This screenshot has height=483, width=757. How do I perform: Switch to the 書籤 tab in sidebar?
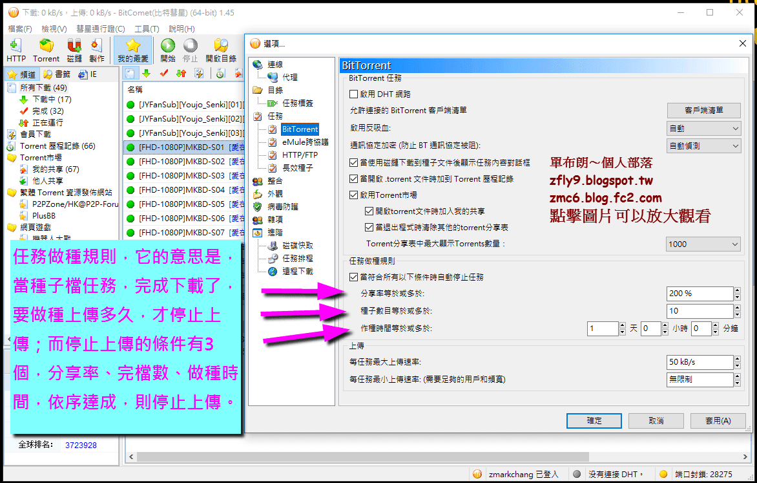pos(57,74)
